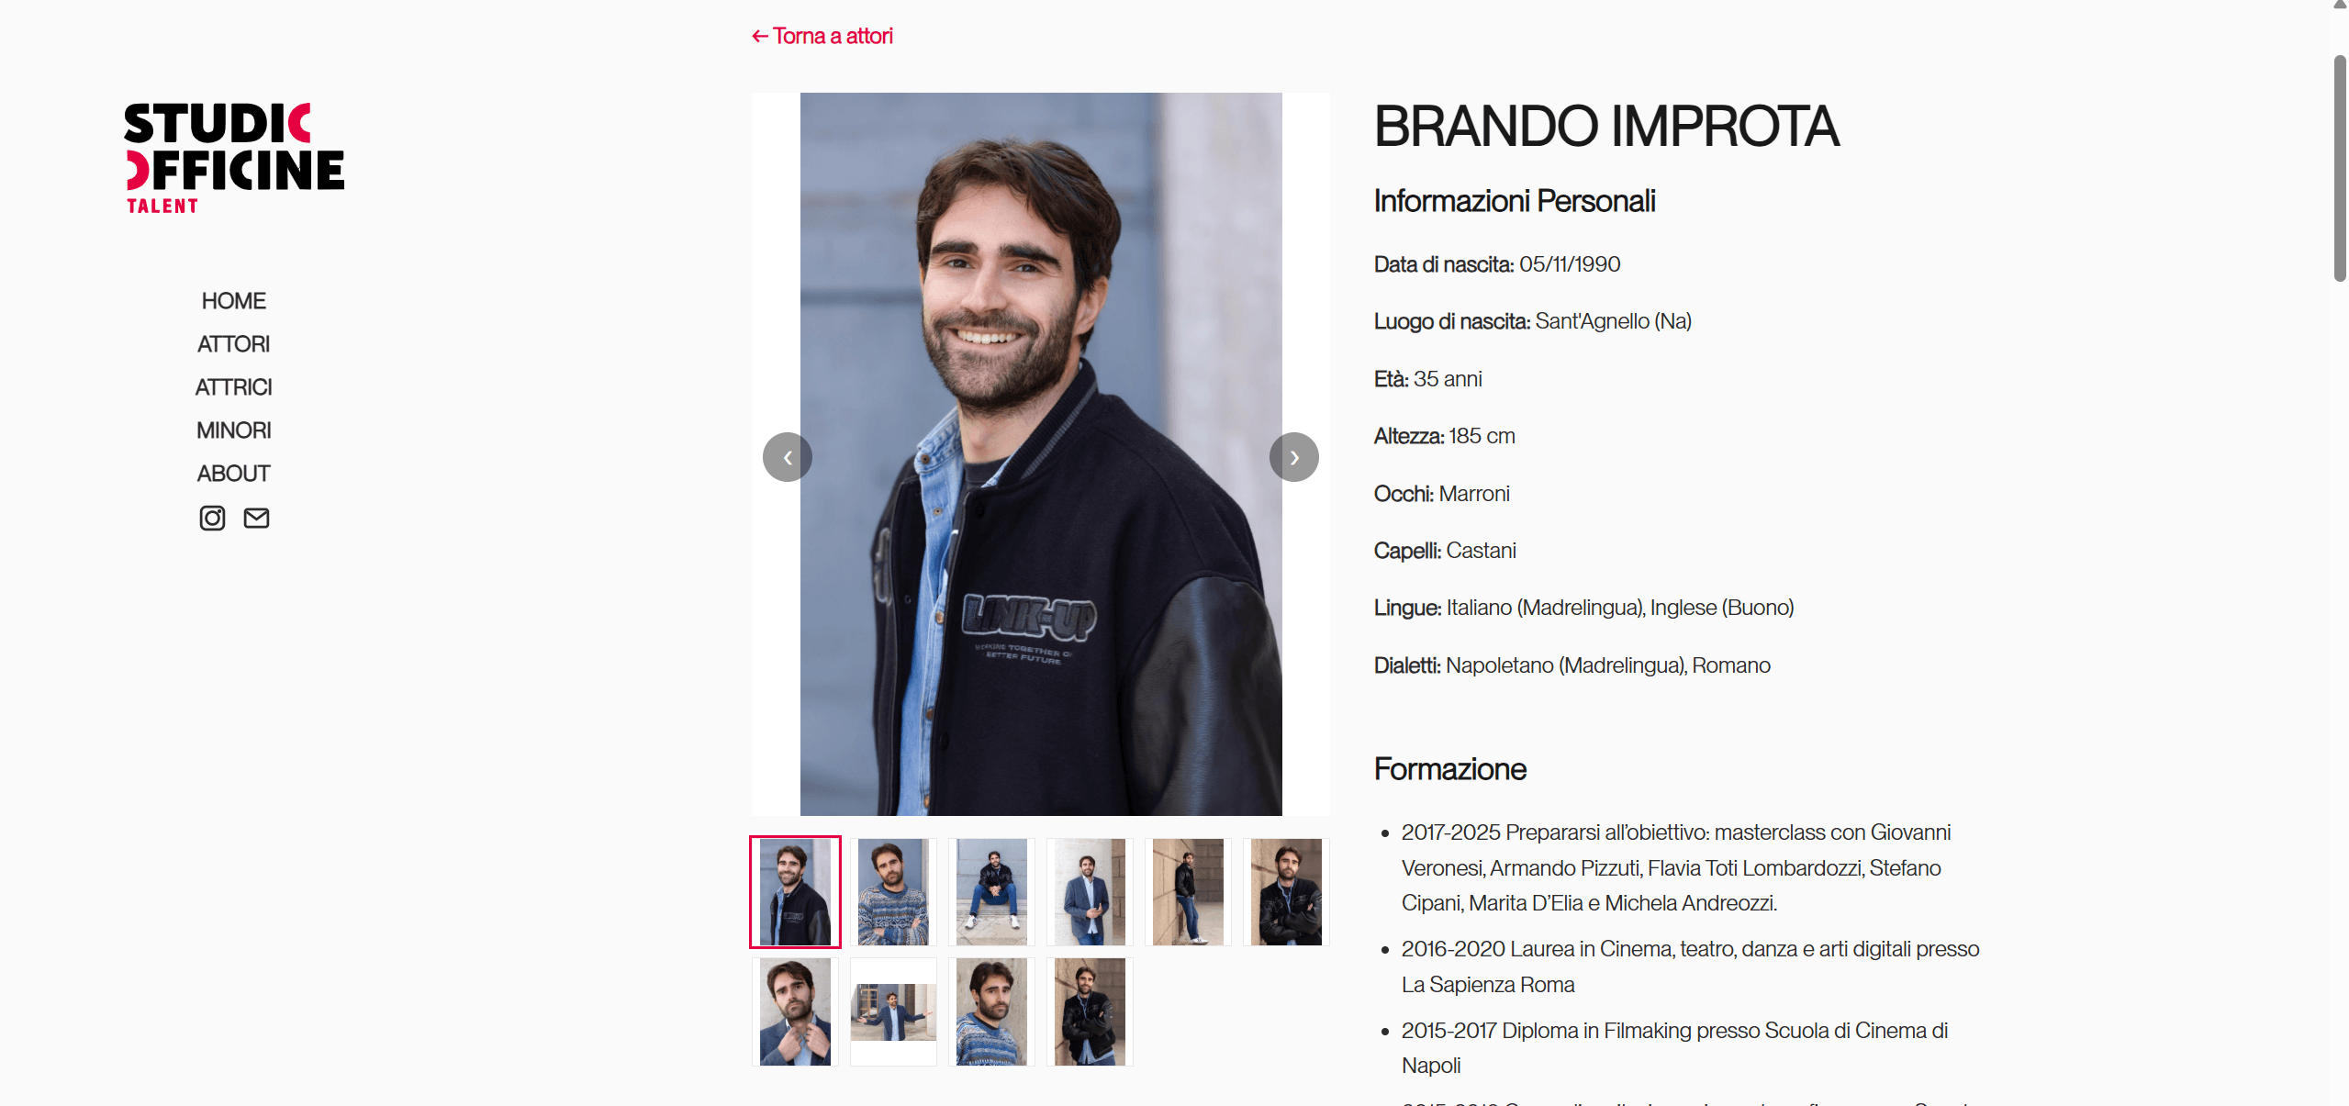The height and width of the screenshot is (1106, 2349).
Task: Visit the ABOUT page
Action: click(x=234, y=474)
